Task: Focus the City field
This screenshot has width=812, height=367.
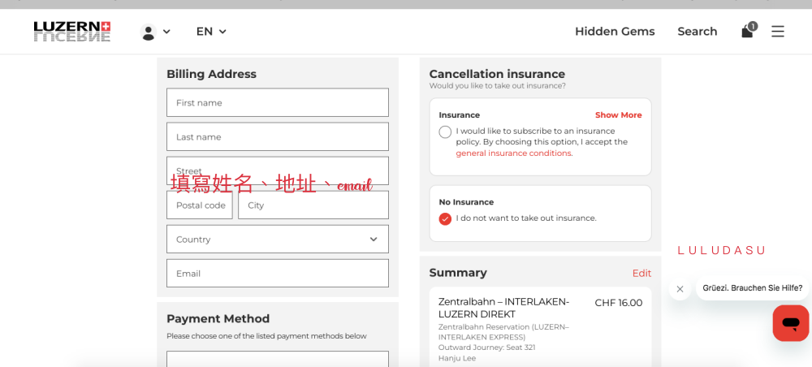Action: pos(313,205)
